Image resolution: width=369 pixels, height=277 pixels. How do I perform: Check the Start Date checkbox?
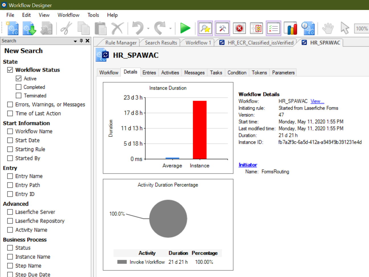10,140
